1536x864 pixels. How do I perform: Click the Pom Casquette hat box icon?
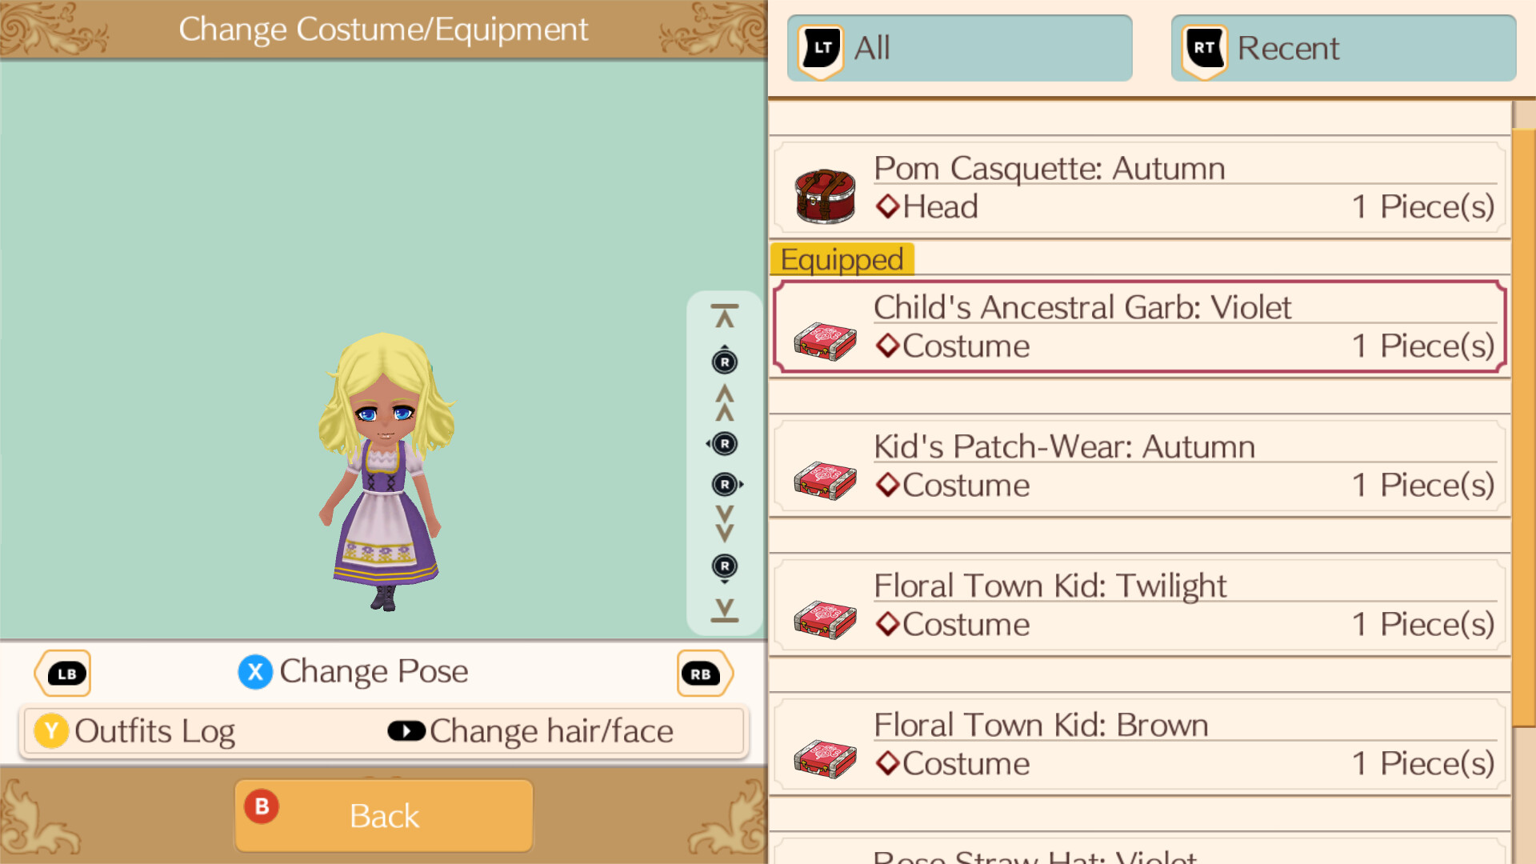pos(825,195)
